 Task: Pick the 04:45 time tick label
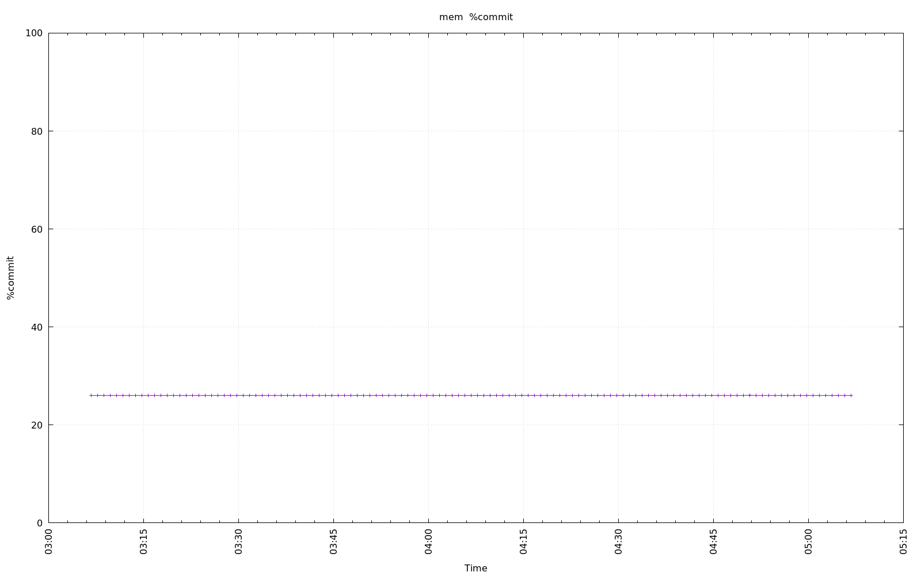(x=714, y=542)
